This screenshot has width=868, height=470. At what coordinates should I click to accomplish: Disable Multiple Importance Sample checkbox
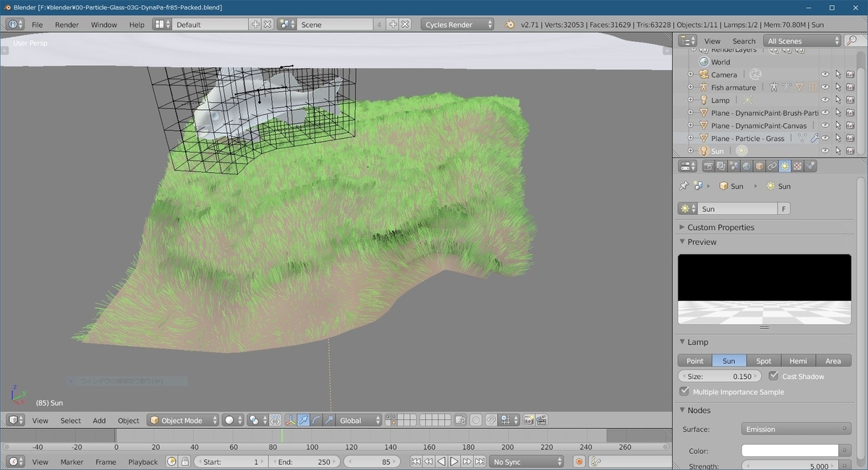tap(684, 391)
